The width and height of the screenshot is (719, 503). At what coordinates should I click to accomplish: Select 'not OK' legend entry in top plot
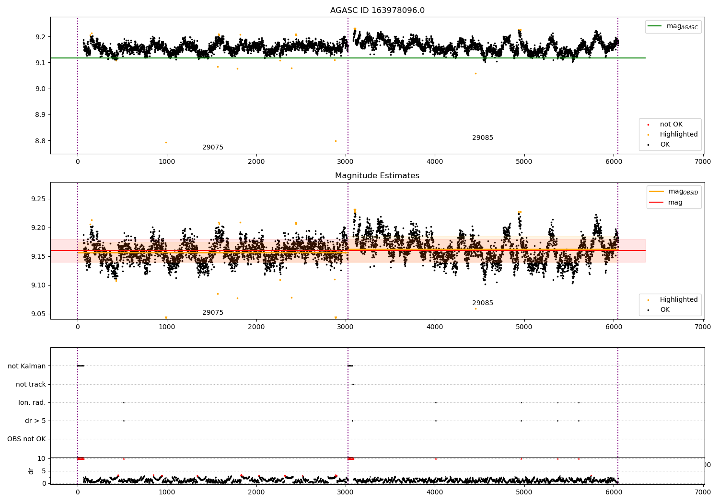(671, 125)
